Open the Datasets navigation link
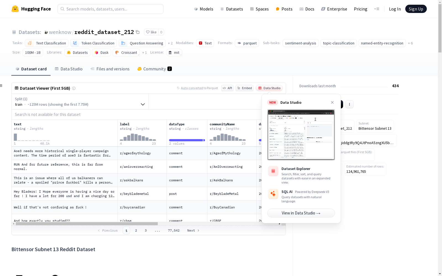This screenshot has width=442, height=276. (x=231, y=9)
